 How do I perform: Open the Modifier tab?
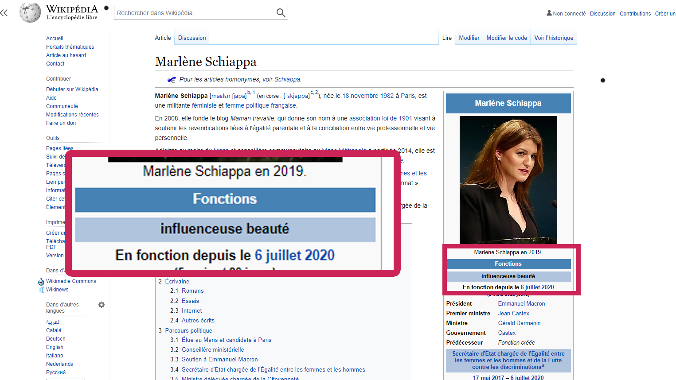pyautogui.click(x=469, y=38)
